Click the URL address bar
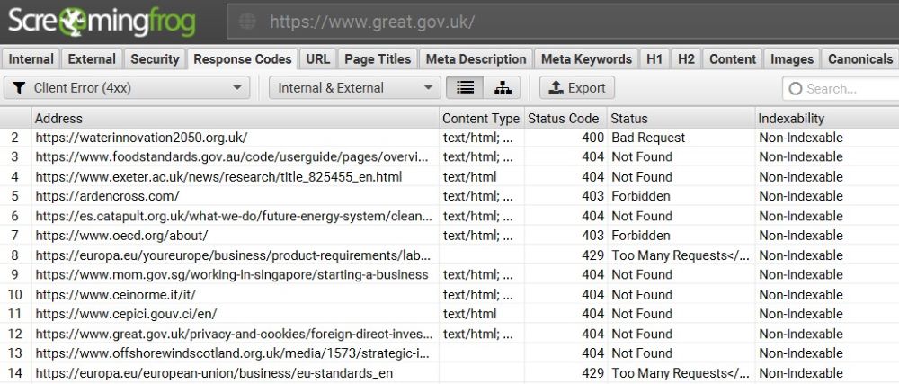Image resolution: width=899 pixels, height=384 pixels. click(x=563, y=22)
